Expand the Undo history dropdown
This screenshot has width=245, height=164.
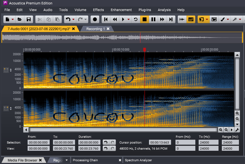73,19
